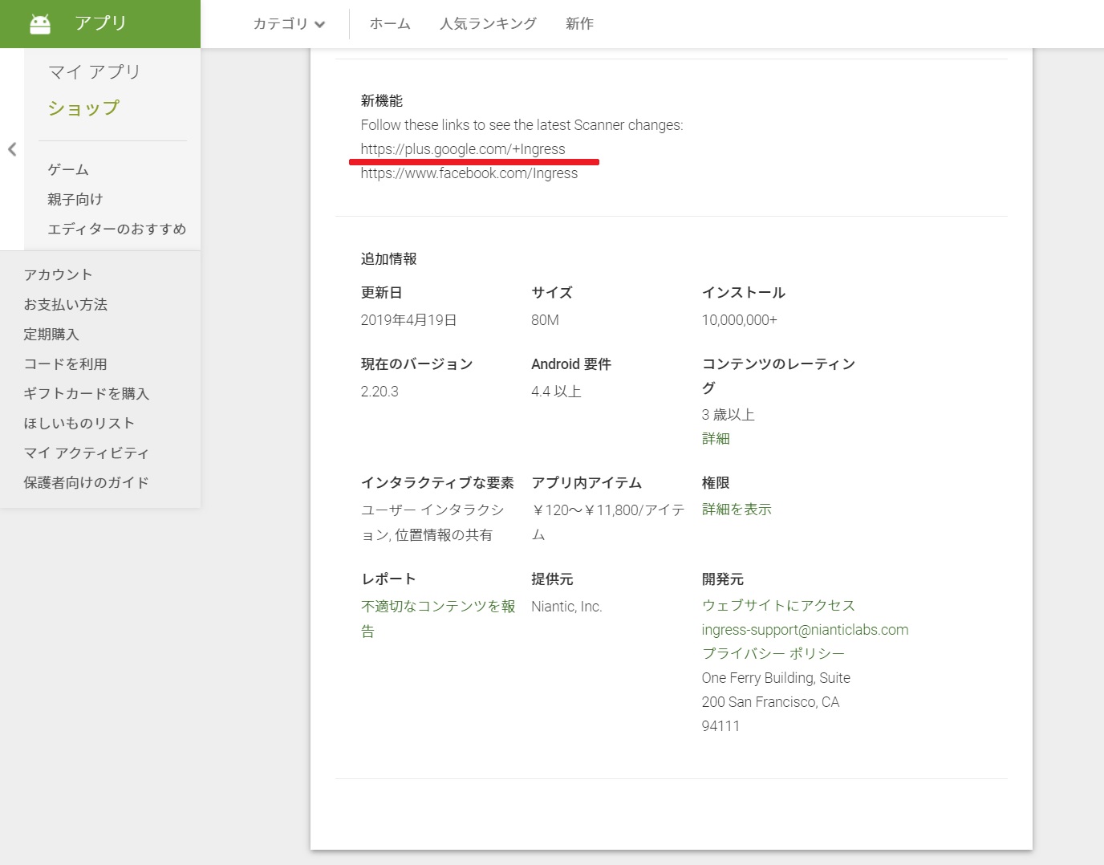Screen dimensions: 1104x865
Task: Click ウェブサイトにアクセス developer link
Action: pos(778,605)
